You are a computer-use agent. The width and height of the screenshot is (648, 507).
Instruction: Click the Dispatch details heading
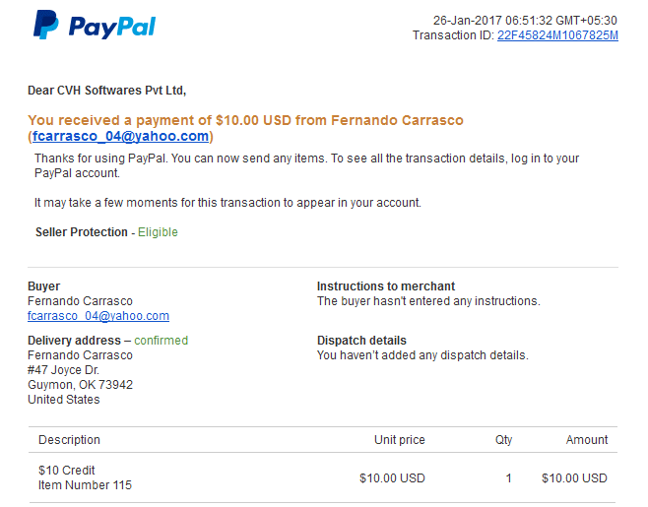(x=361, y=341)
